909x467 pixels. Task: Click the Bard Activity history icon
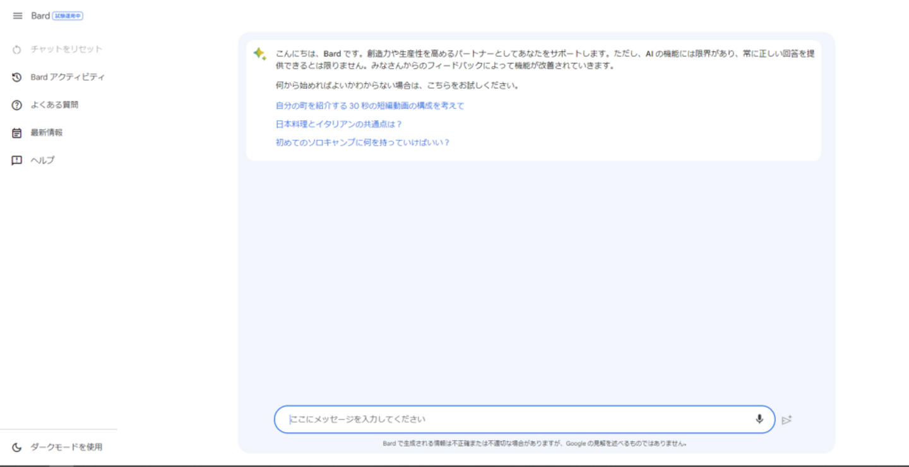[x=17, y=77]
